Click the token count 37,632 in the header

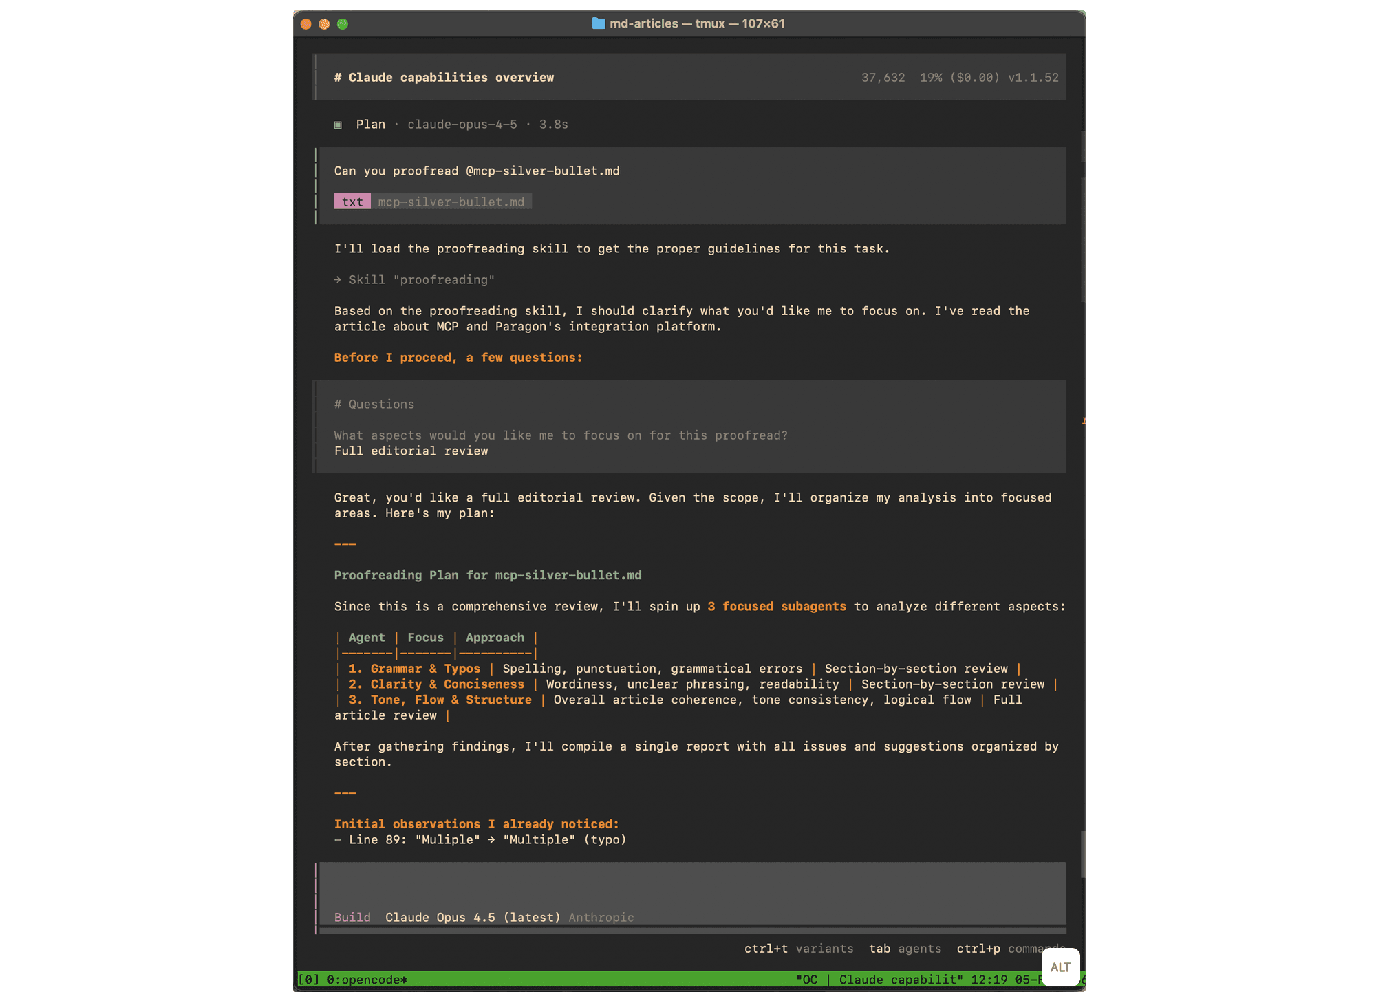[x=883, y=78]
